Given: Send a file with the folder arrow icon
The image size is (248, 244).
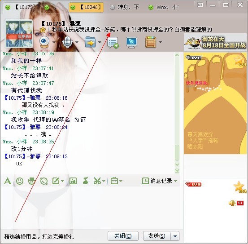Looking at the screenshot, I should coord(90,42).
